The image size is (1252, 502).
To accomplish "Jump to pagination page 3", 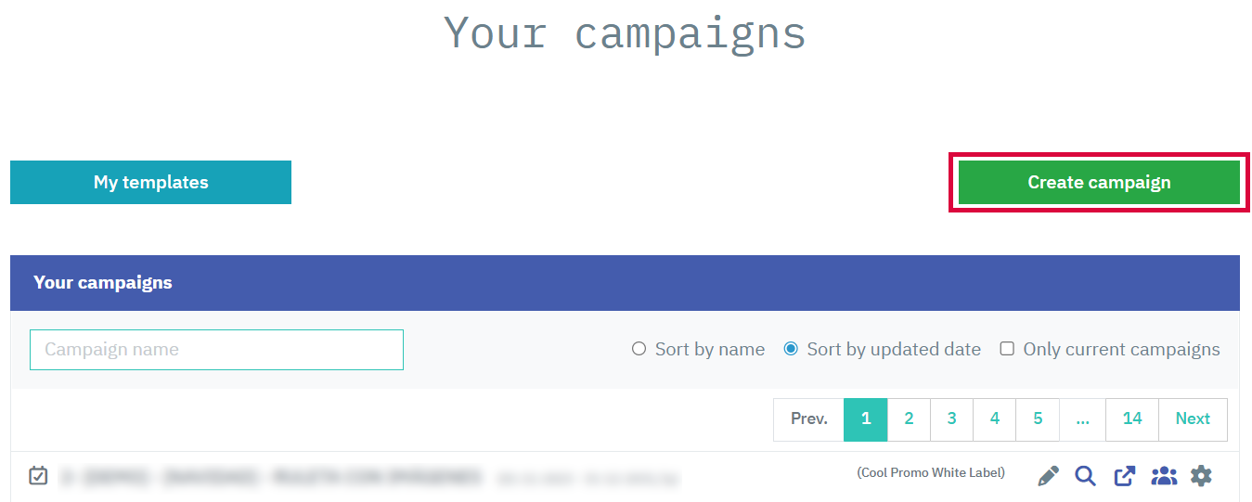I will [951, 419].
